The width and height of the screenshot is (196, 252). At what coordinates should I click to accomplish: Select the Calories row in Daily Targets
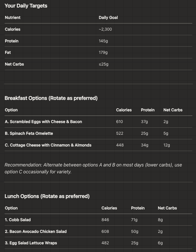tap(13, 29)
